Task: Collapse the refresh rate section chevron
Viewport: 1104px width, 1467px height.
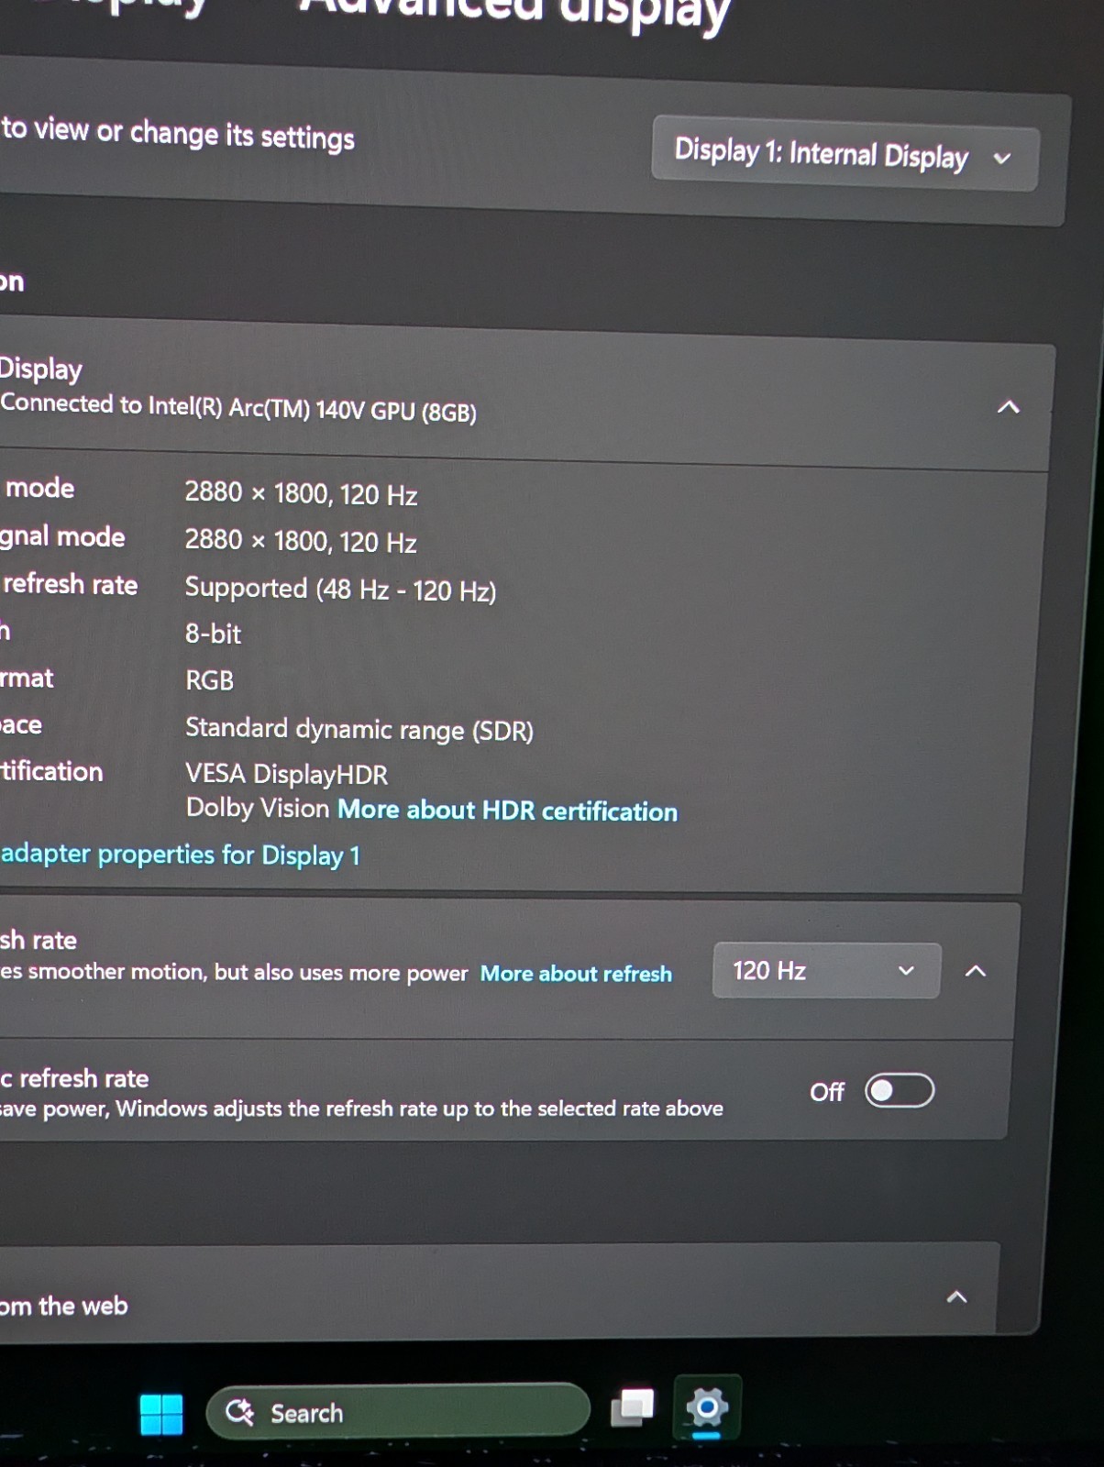Action: tap(976, 971)
